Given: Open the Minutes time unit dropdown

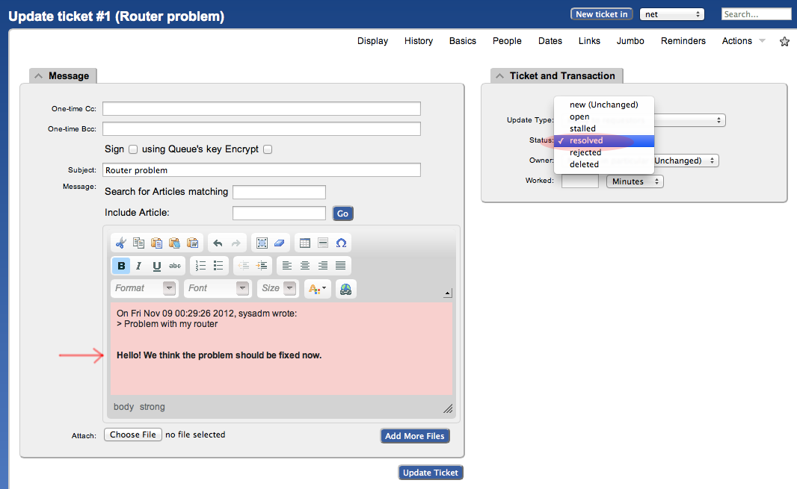Looking at the screenshot, I should pyautogui.click(x=635, y=181).
